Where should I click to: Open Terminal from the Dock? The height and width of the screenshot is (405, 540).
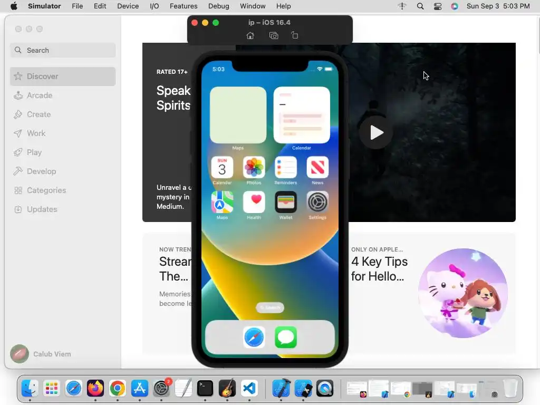205,389
